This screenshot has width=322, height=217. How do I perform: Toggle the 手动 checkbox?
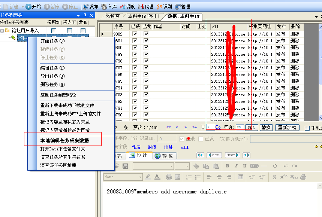tap(307, 128)
